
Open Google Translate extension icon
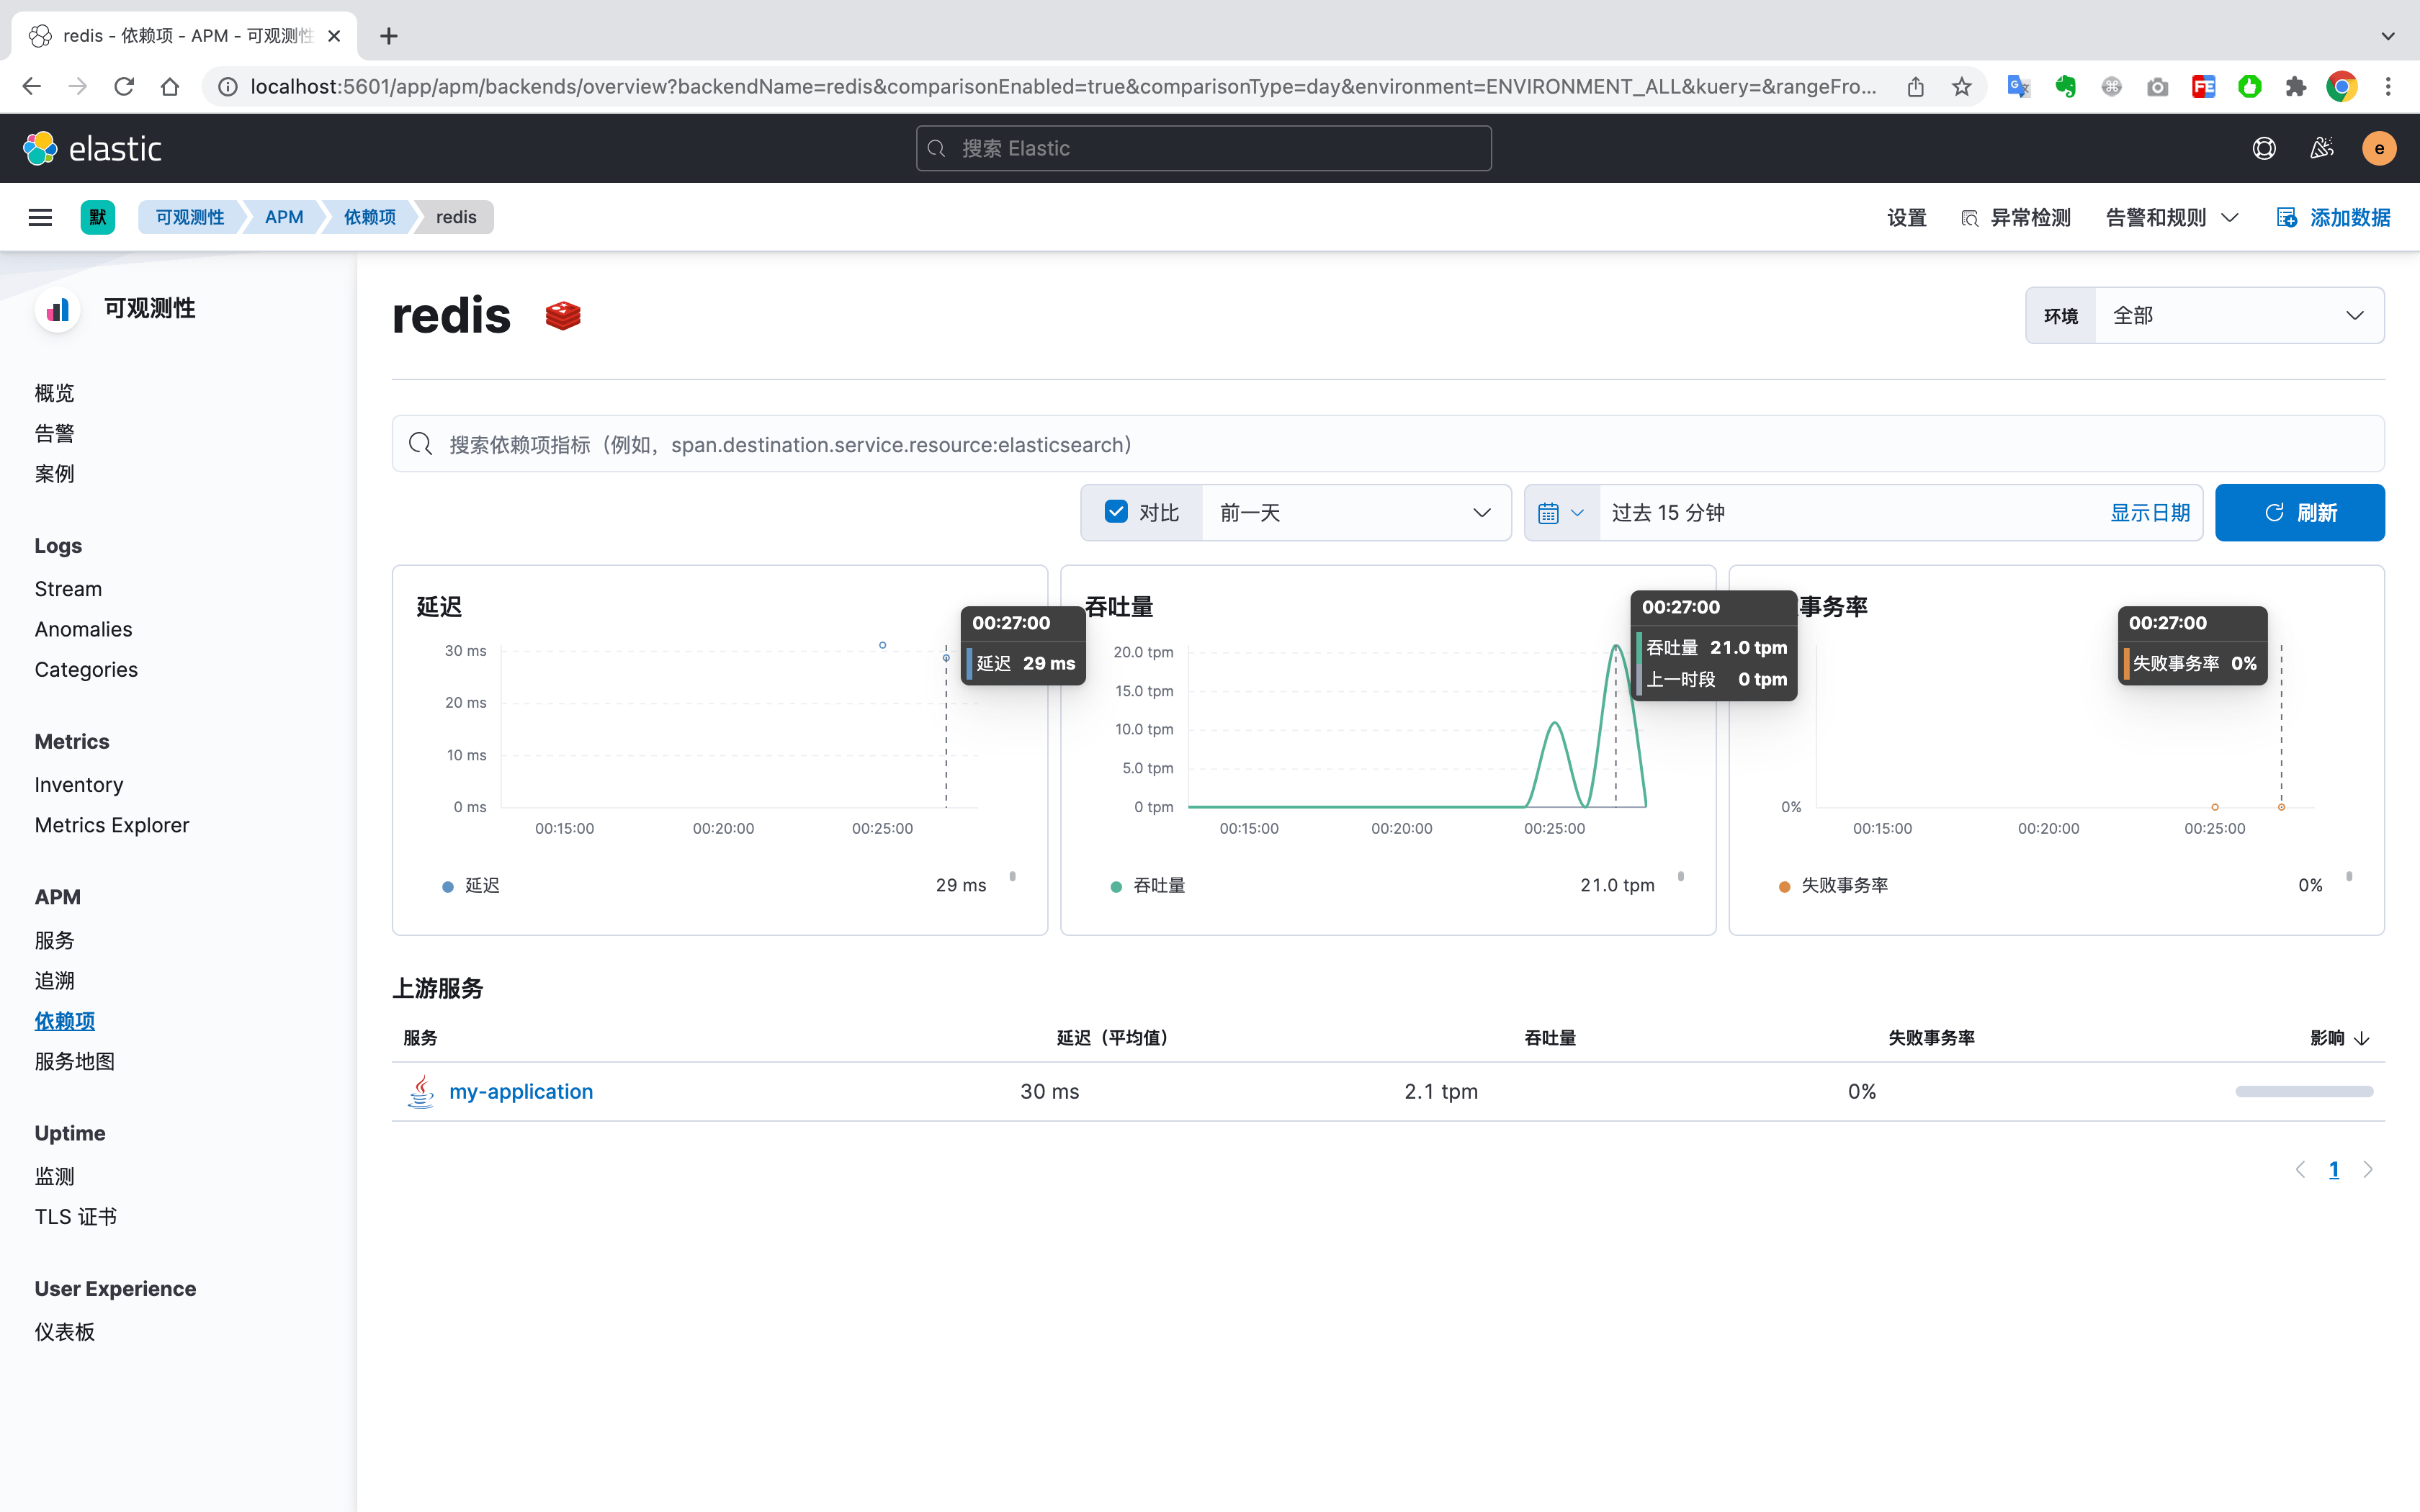coord(2018,87)
